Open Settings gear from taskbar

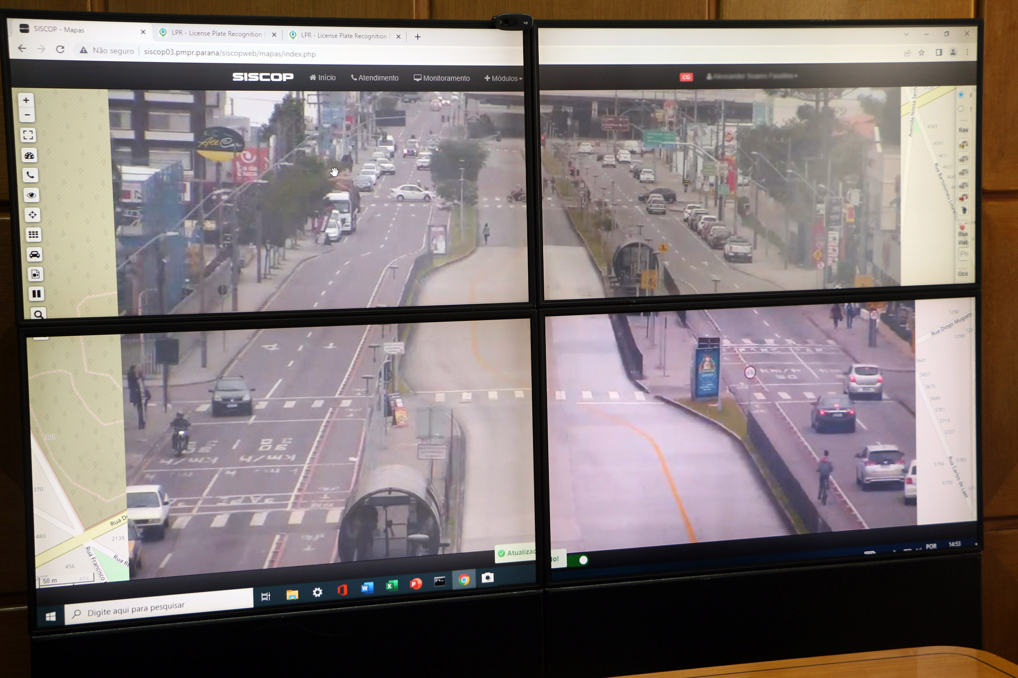tap(317, 592)
